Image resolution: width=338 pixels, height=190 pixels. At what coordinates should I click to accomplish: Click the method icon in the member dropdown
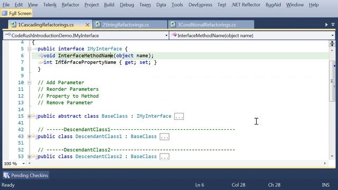(174, 35)
